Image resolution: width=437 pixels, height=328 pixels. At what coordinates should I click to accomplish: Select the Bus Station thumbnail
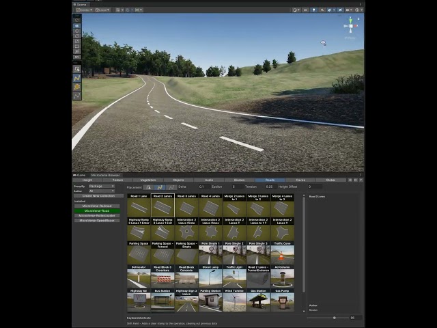click(163, 300)
